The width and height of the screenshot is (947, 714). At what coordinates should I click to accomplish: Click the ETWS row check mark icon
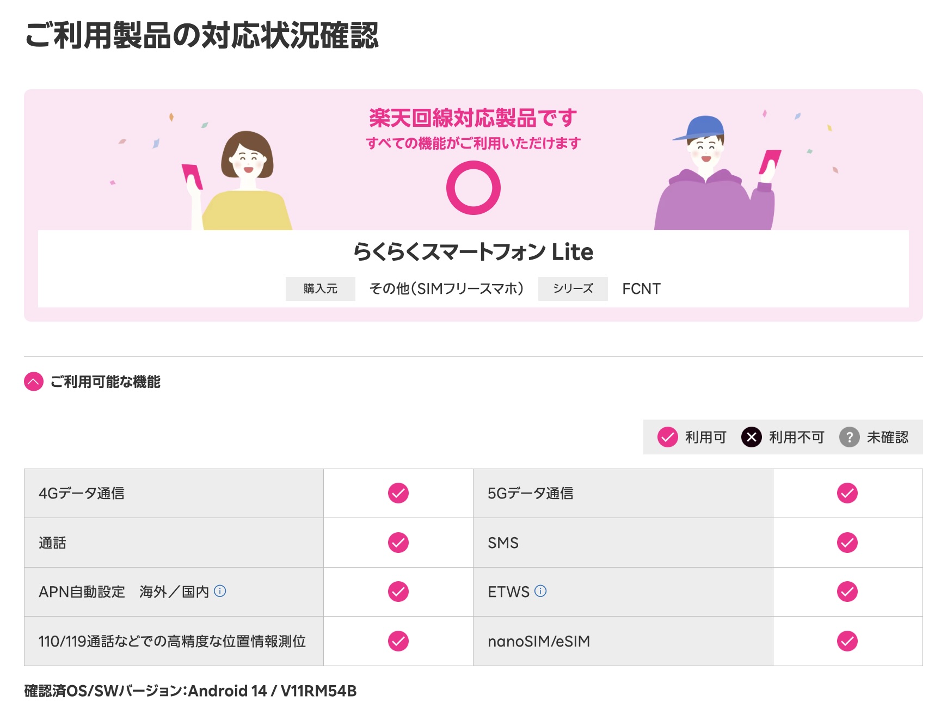coord(847,592)
